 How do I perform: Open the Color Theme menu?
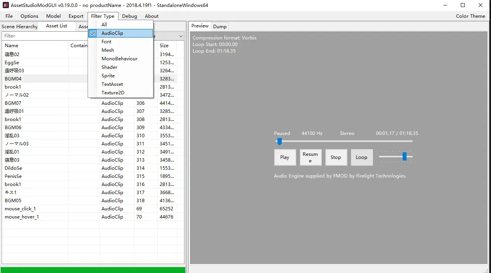(x=470, y=16)
